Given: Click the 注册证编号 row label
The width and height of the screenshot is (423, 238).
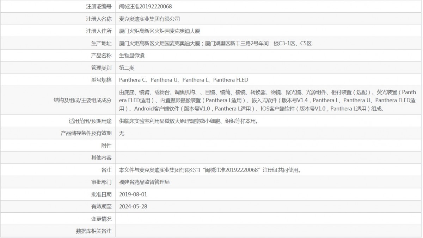Looking at the screenshot, I should click(x=99, y=6).
